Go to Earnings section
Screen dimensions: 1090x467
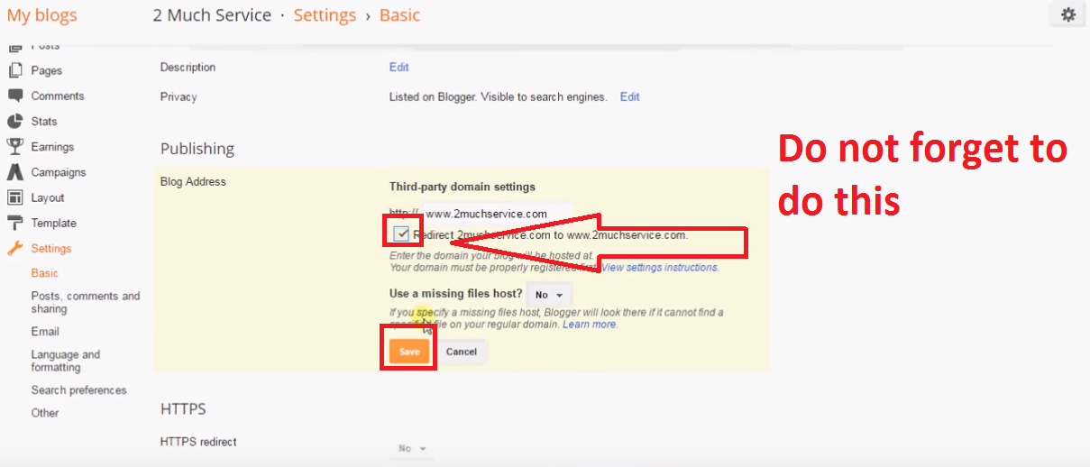coord(52,146)
